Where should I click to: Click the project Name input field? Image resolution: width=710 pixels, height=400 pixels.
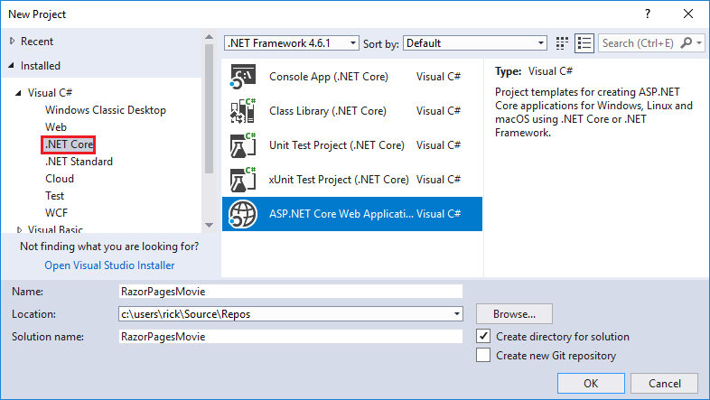(289, 292)
